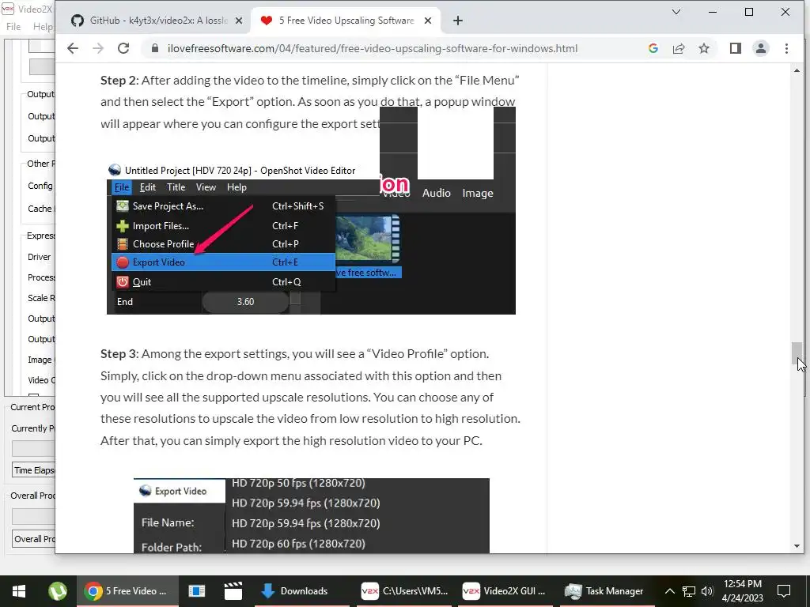810x607 pixels.
Task: Open uTorrent from the taskbar
Action: pyautogui.click(x=57, y=591)
